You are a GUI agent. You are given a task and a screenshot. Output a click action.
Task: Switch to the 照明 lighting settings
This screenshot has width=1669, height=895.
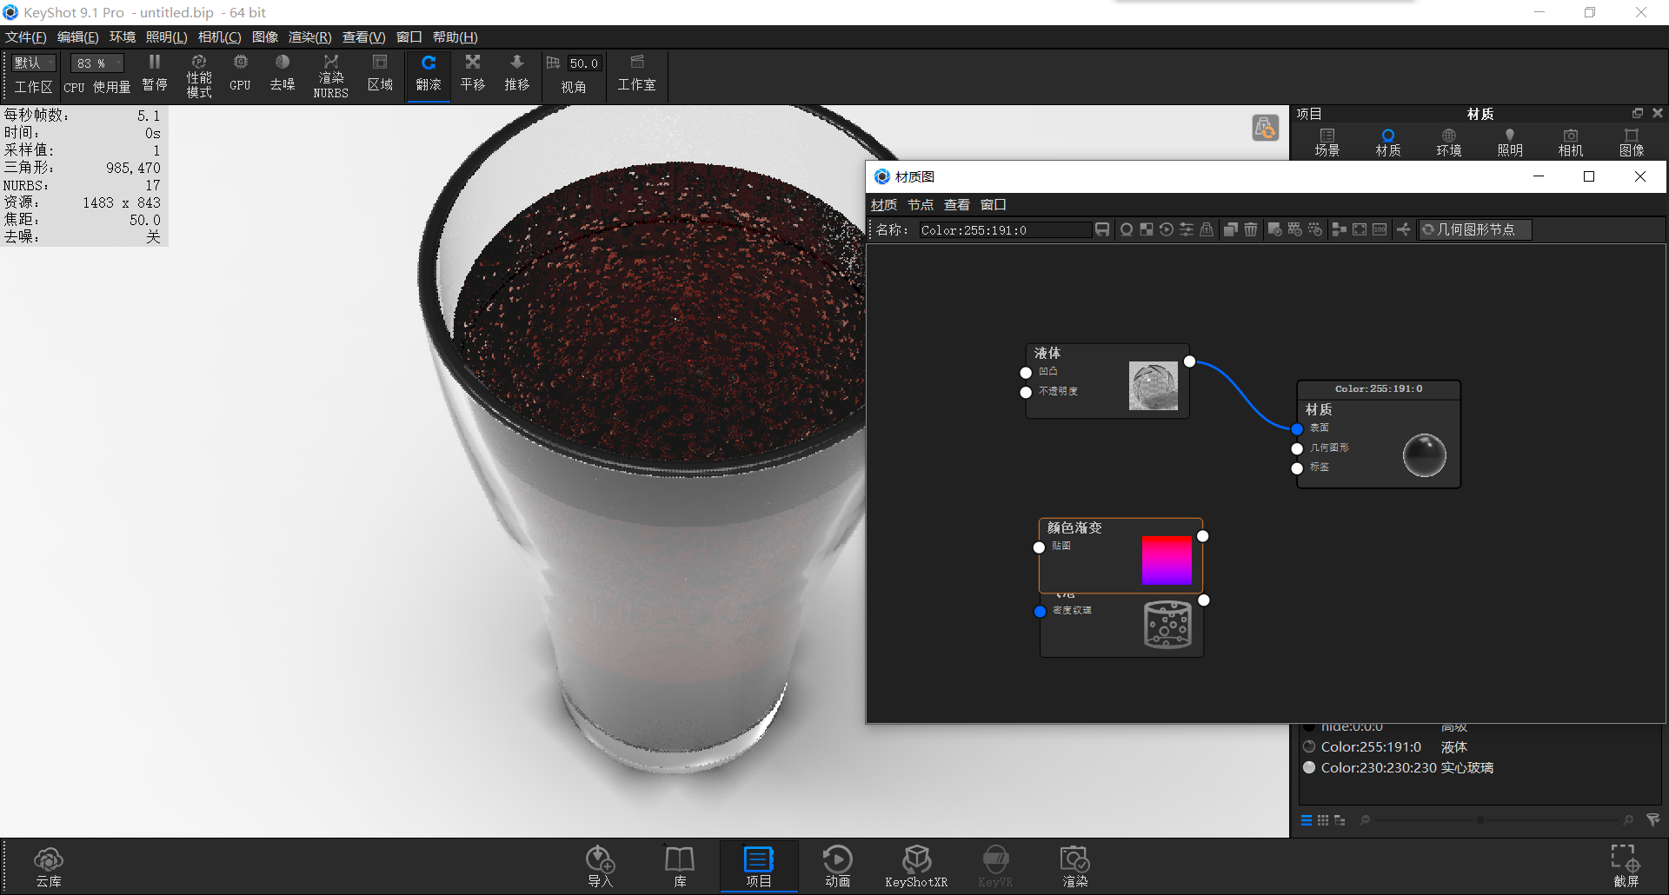pyautogui.click(x=1509, y=141)
